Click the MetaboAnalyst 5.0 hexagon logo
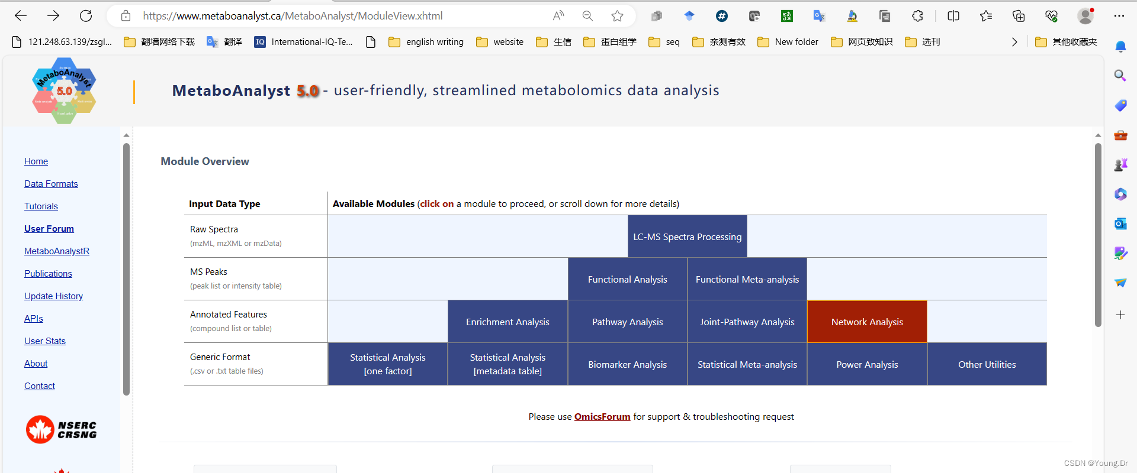 64,90
